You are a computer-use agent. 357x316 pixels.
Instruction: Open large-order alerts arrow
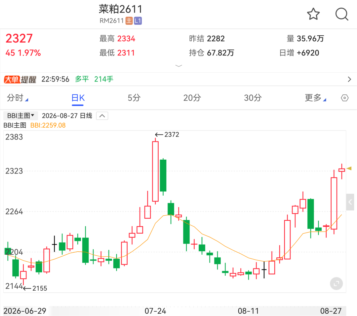click(349, 79)
